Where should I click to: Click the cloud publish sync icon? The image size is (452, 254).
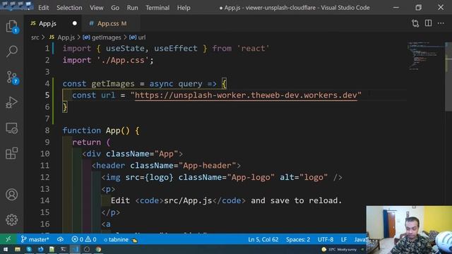click(x=60, y=239)
